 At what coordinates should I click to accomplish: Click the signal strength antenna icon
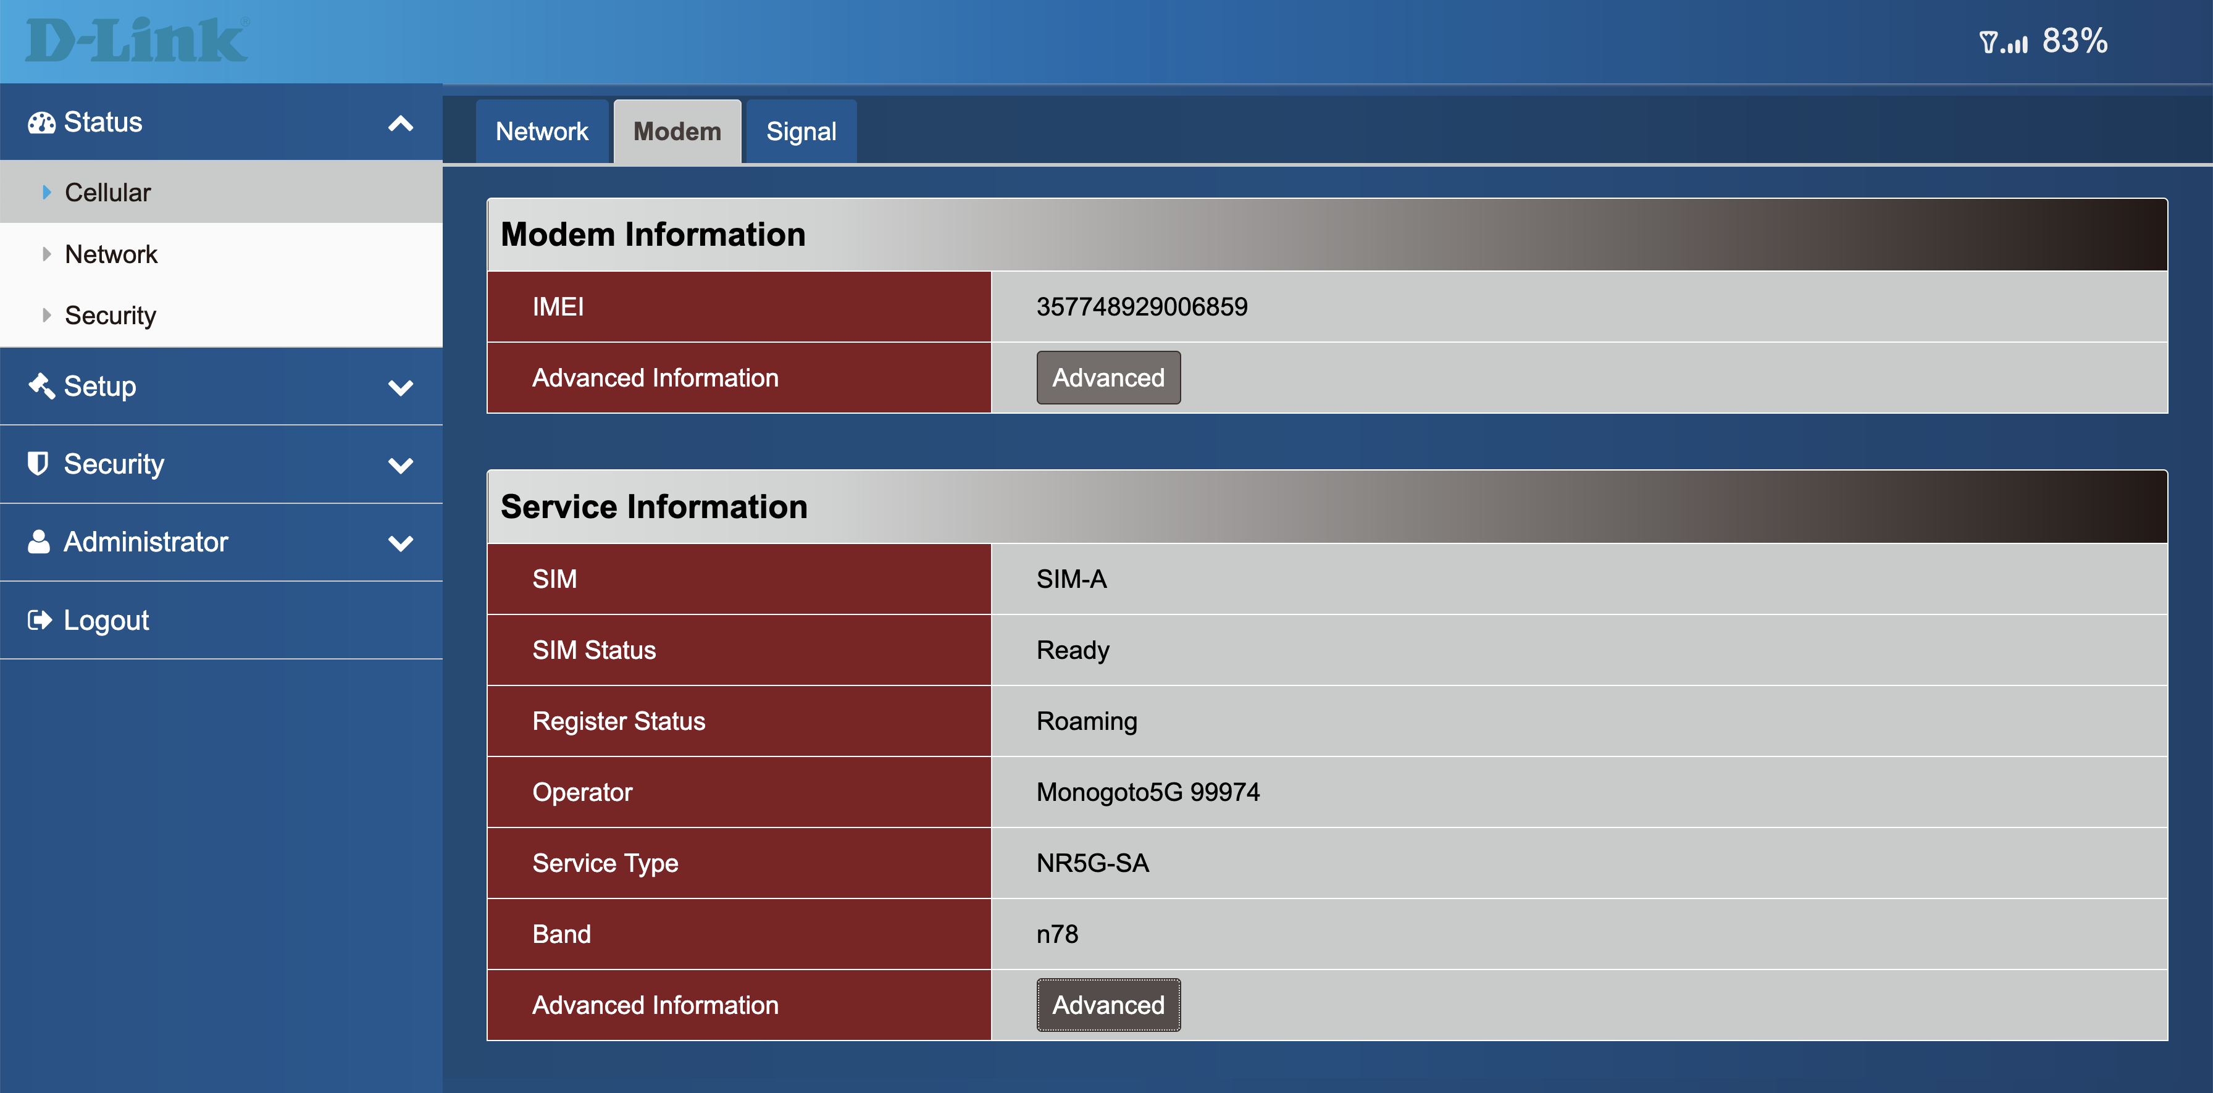[x=2002, y=42]
